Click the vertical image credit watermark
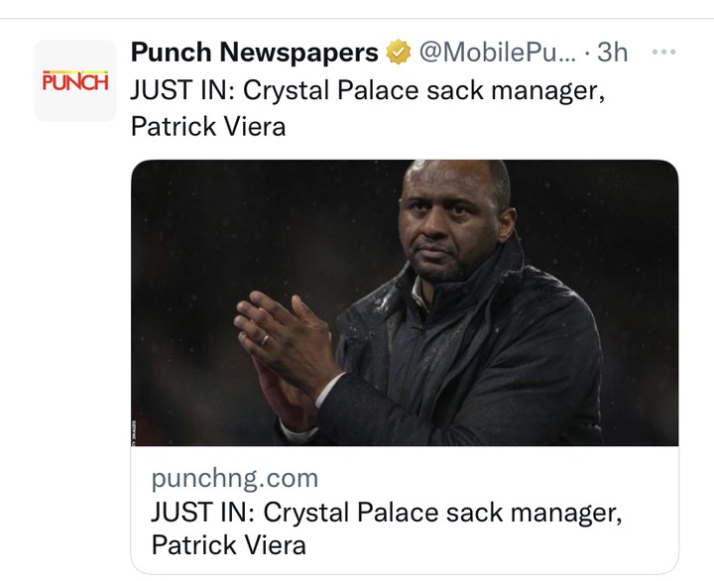The image size is (714, 581). [134, 432]
